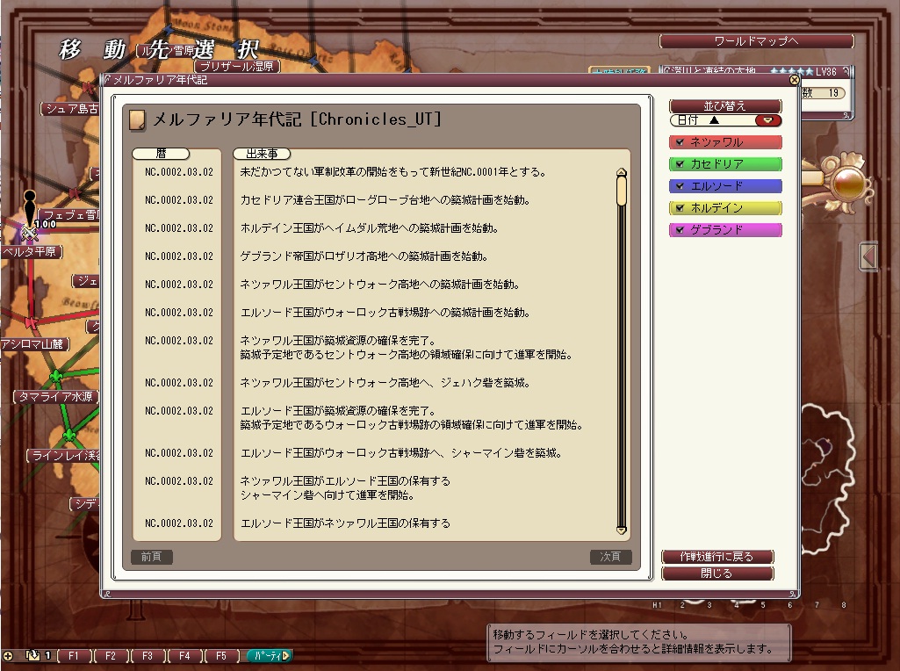Select シュア島 map location label
900x671 pixels.
[x=70, y=109]
